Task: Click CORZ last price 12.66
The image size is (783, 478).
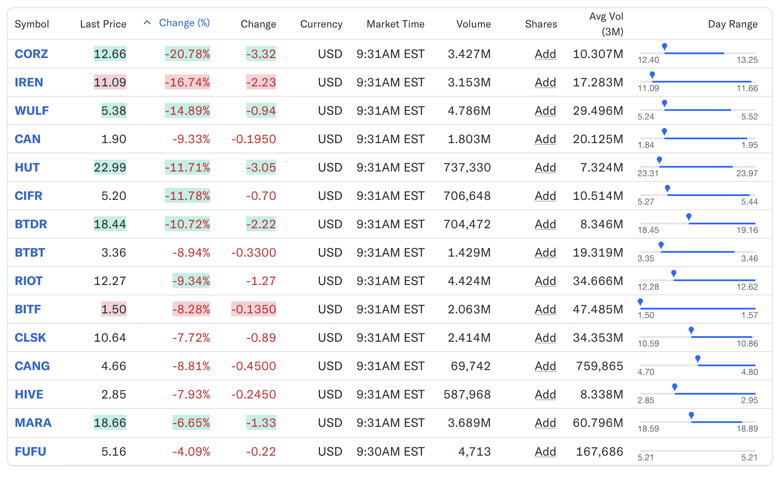Action: pos(110,54)
